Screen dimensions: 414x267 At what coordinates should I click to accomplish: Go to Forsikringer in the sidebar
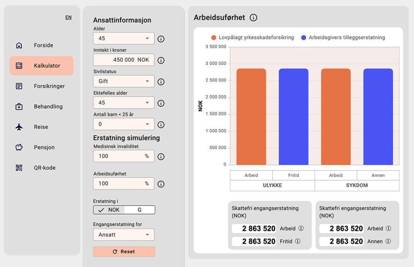[x=49, y=86]
